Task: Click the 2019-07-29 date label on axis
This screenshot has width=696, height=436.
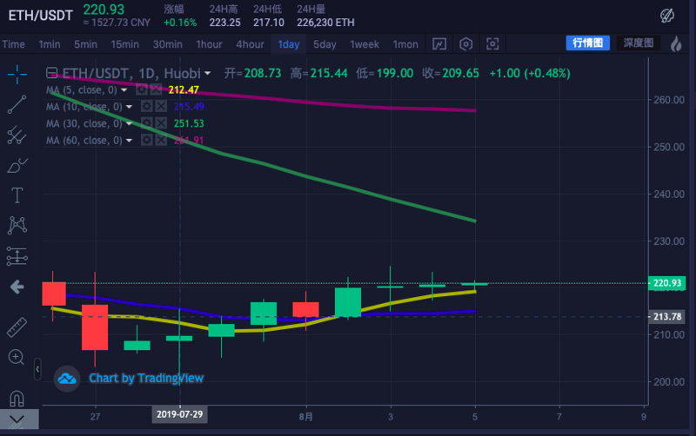Action: coord(179,414)
